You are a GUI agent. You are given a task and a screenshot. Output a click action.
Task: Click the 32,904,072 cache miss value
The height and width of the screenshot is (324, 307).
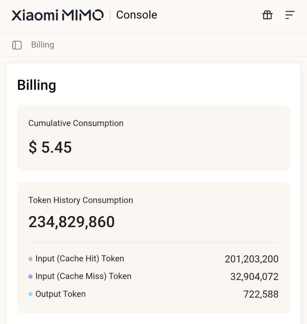[254, 277]
